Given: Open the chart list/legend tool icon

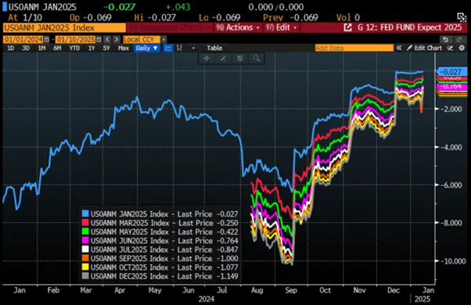Looking at the screenshot, I should tap(239, 58).
